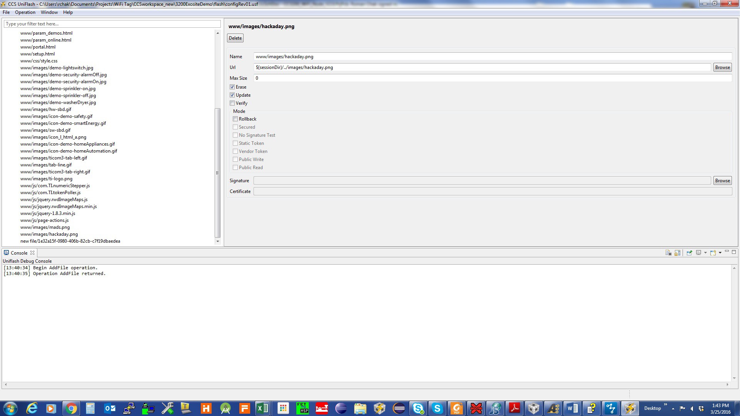Enable the Rollback mode checkbox
Viewport: 740px width, 416px height.
coord(235,119)
